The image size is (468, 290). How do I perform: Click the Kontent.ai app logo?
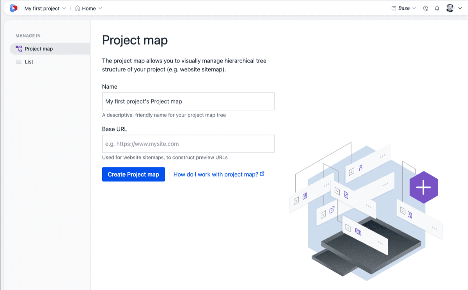point(13,8)
